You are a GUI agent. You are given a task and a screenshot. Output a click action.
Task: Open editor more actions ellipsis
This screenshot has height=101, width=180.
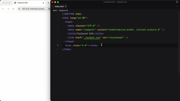tap(177, 6)
